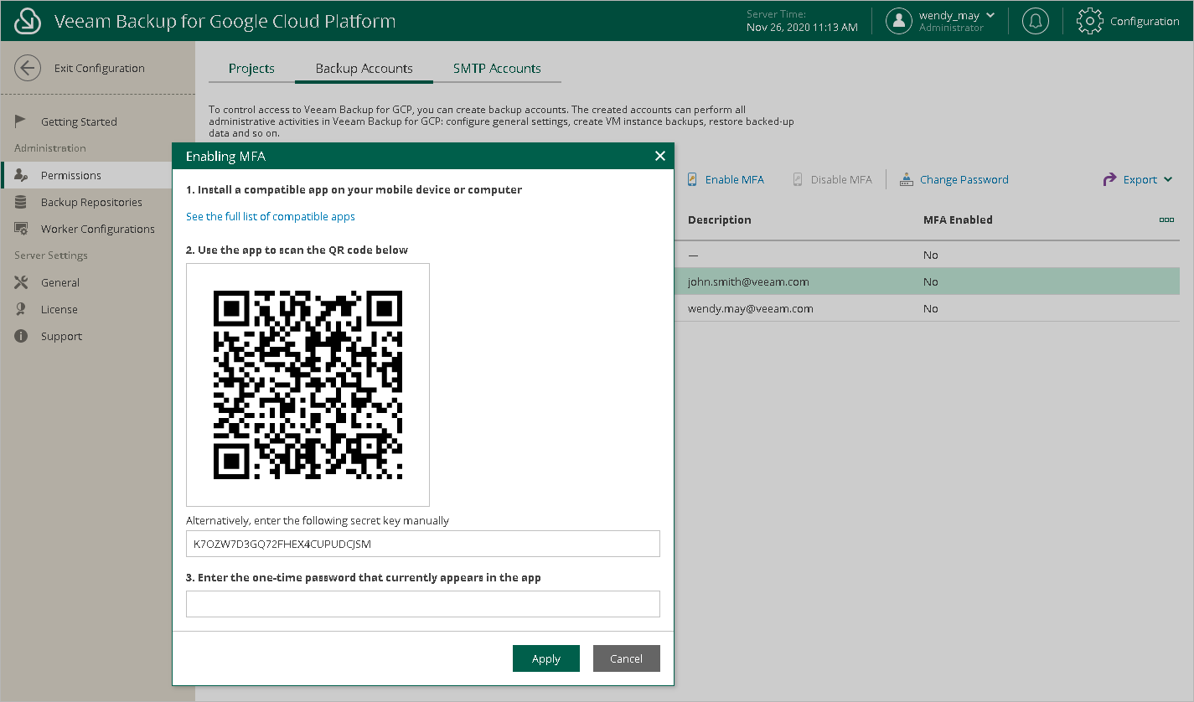Click the Worker Configurations icon
The height and width of the screenshot is (702, 1194).
[22, 229]
